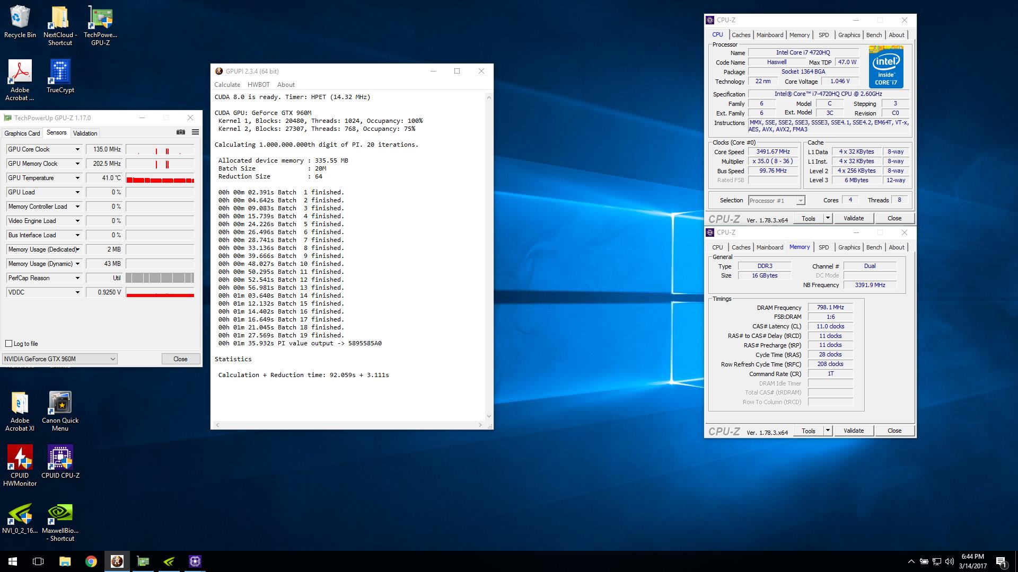
Task: Open MaxwellBios Shortcut desktop icon
Action: [60, 523]
